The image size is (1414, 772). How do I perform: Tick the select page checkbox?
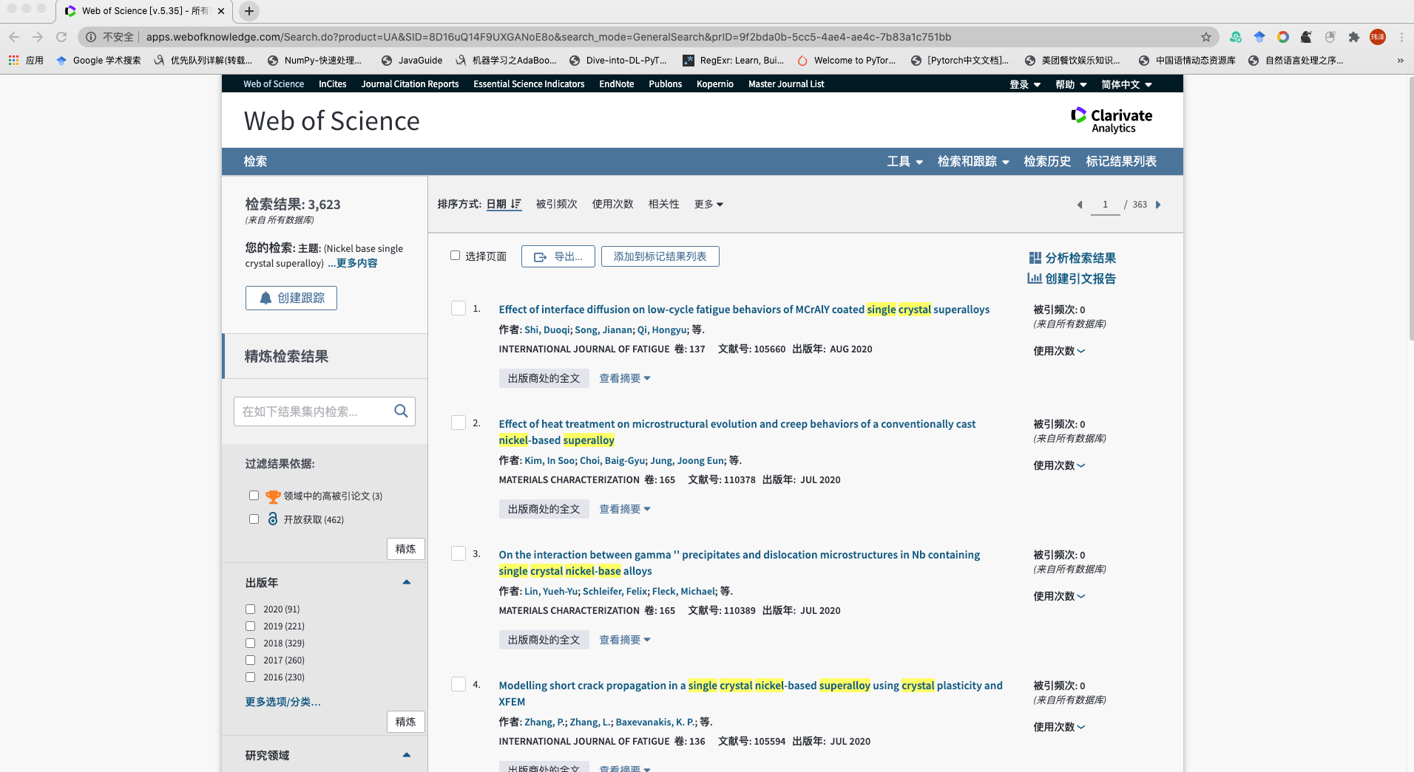point(455,256)
